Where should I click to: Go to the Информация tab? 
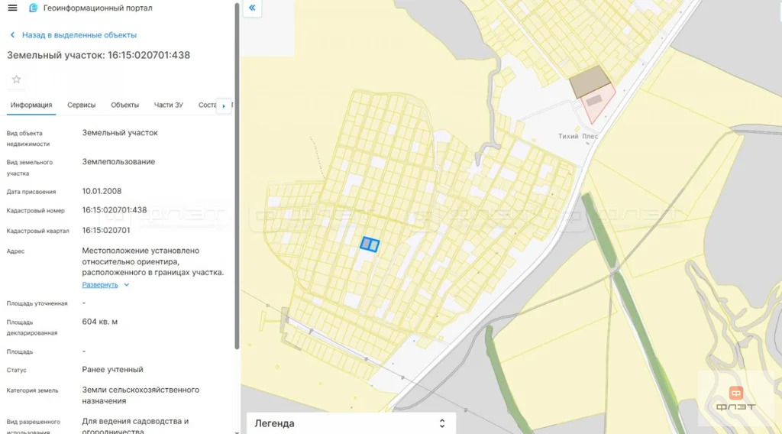(x=31, y=105)
